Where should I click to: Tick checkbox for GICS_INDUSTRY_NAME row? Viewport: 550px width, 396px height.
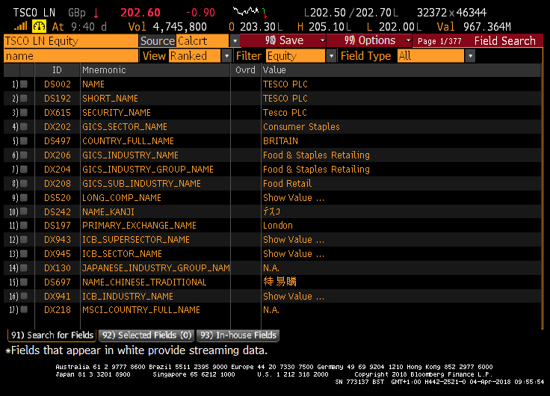[x=24, y=155]
